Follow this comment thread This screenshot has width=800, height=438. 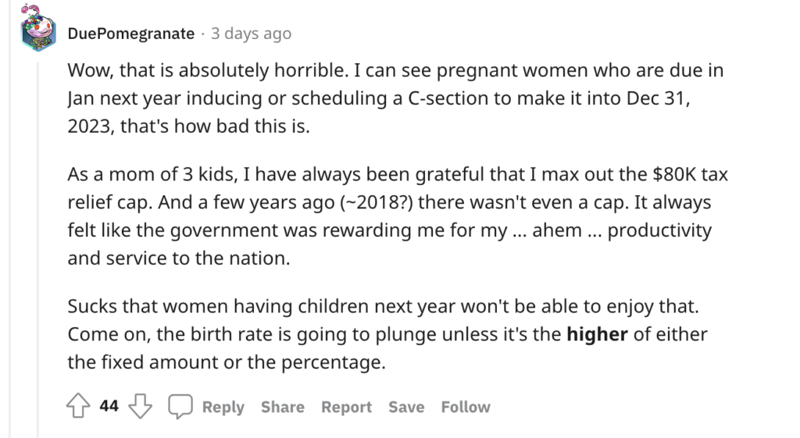(x=466, y=407)
